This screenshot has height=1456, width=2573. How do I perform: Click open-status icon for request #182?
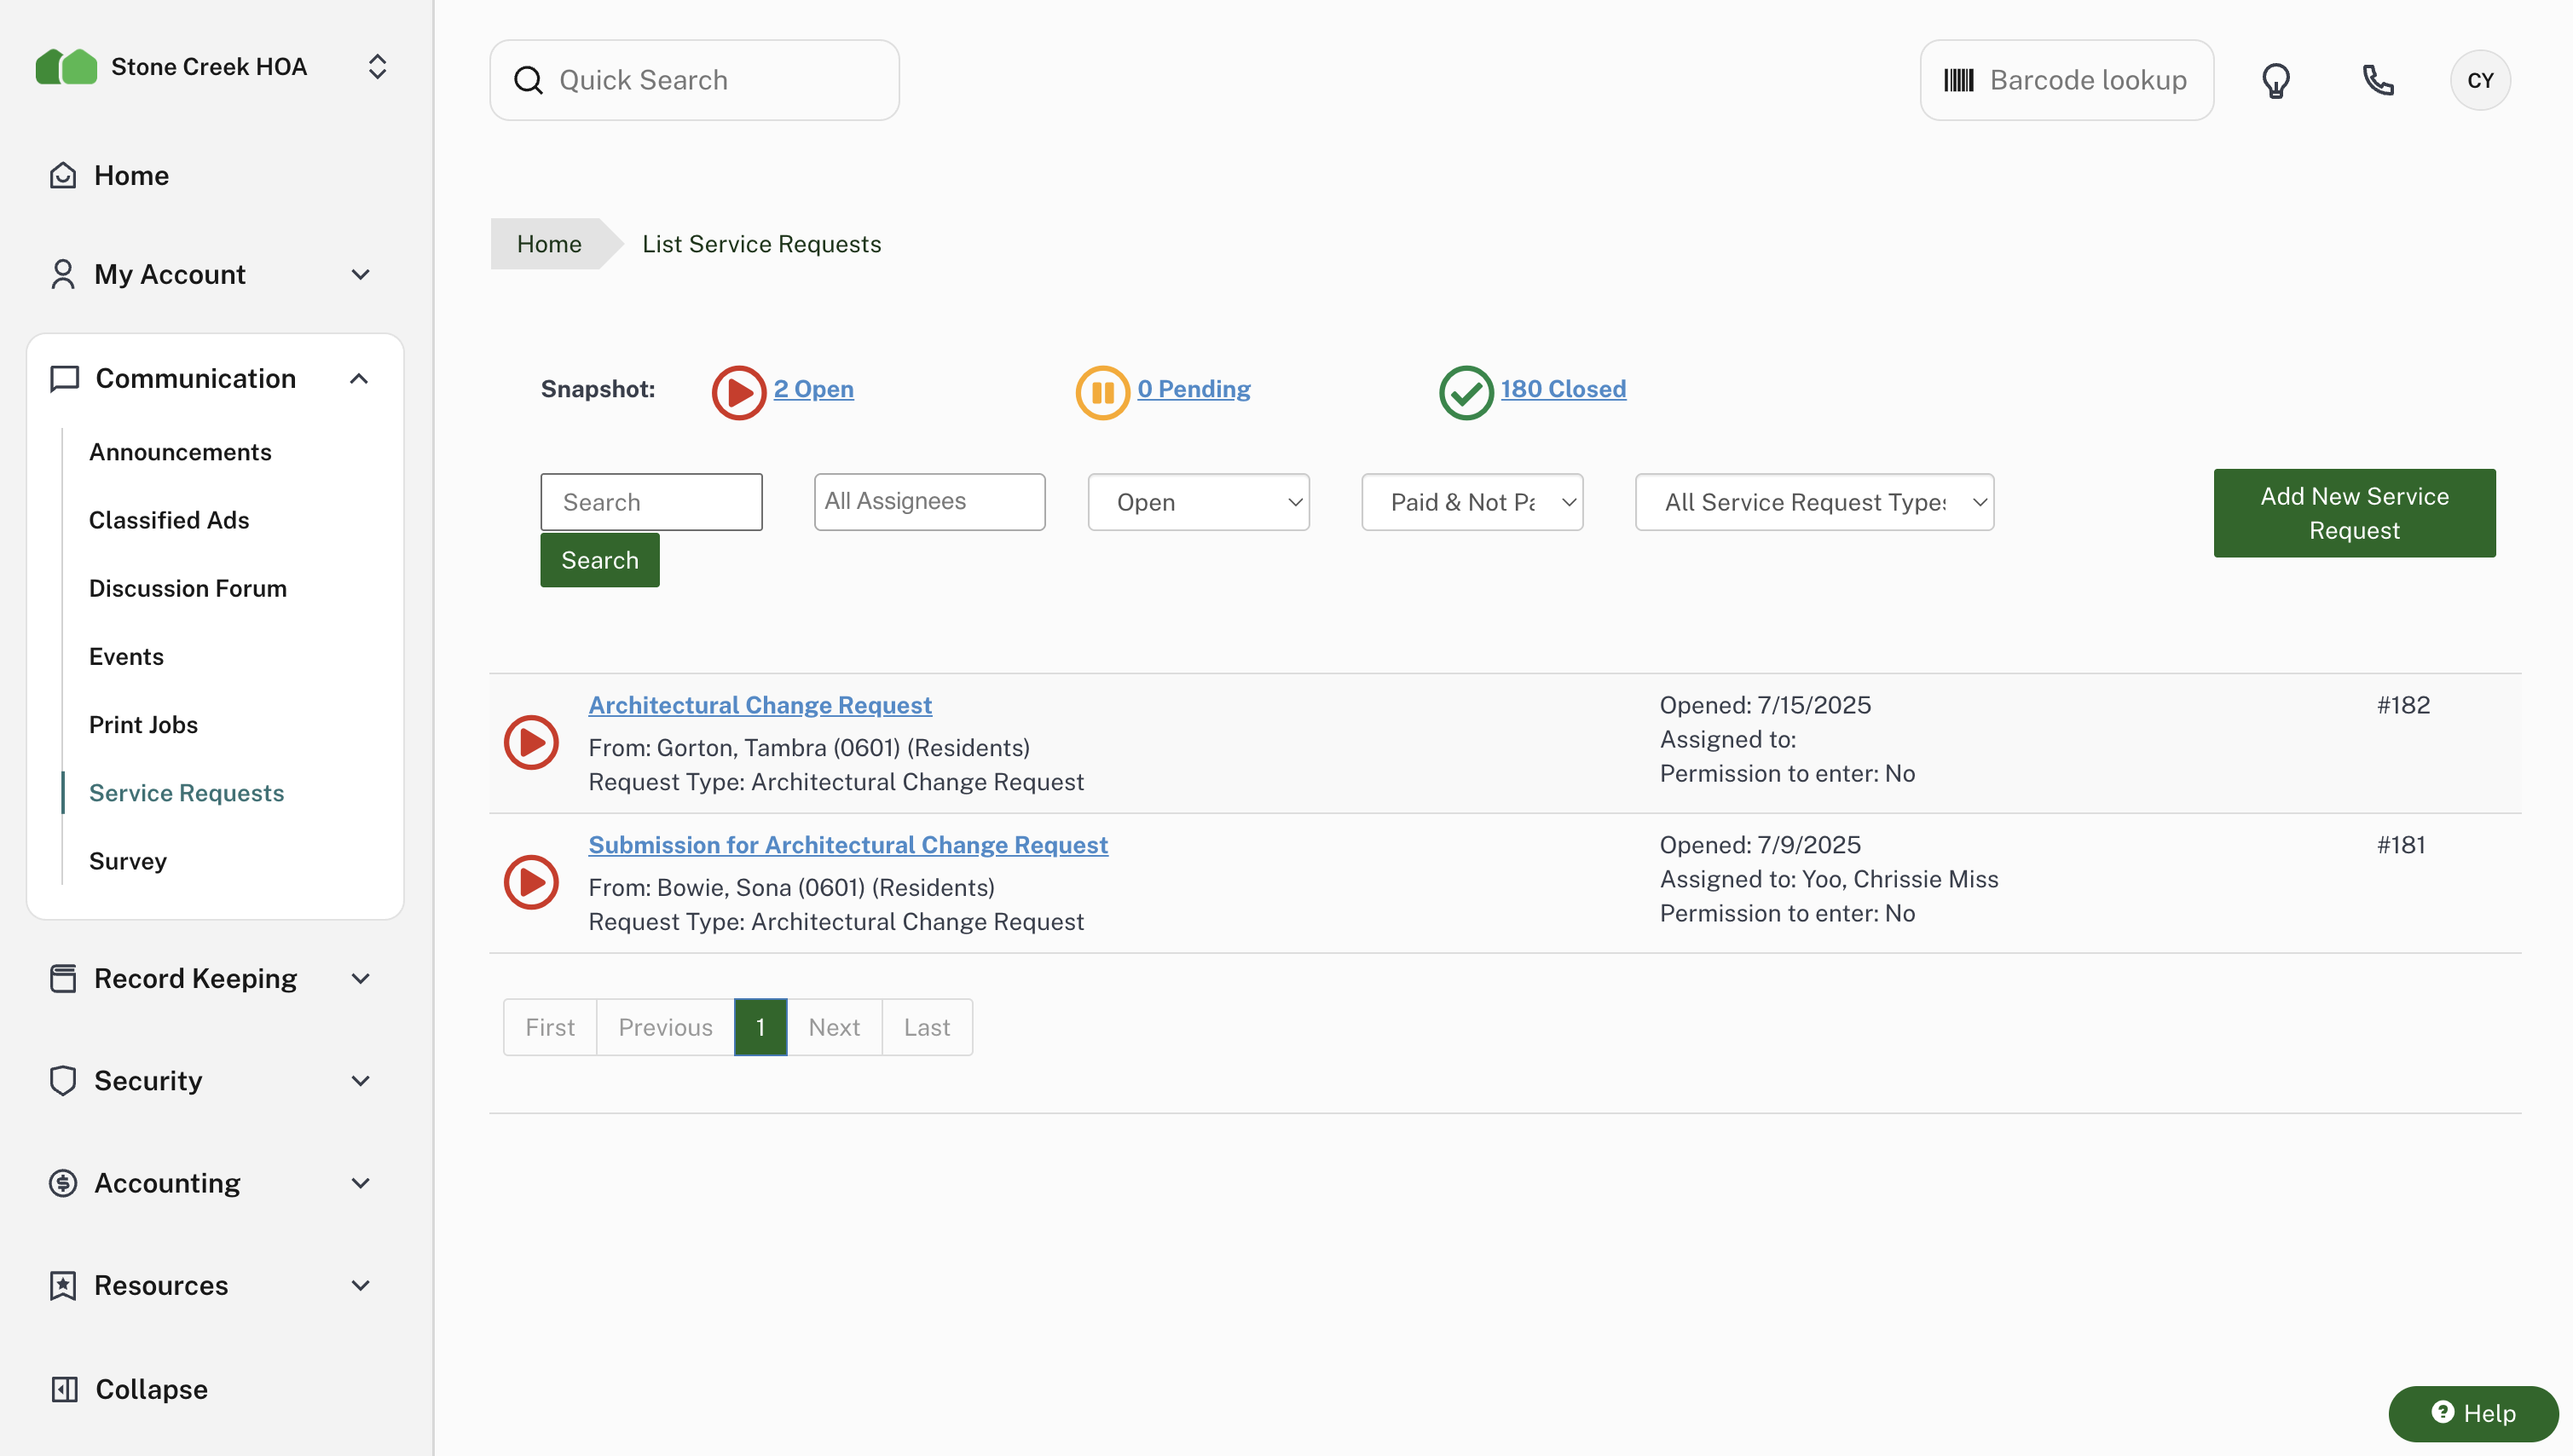(x=531, y=742)
